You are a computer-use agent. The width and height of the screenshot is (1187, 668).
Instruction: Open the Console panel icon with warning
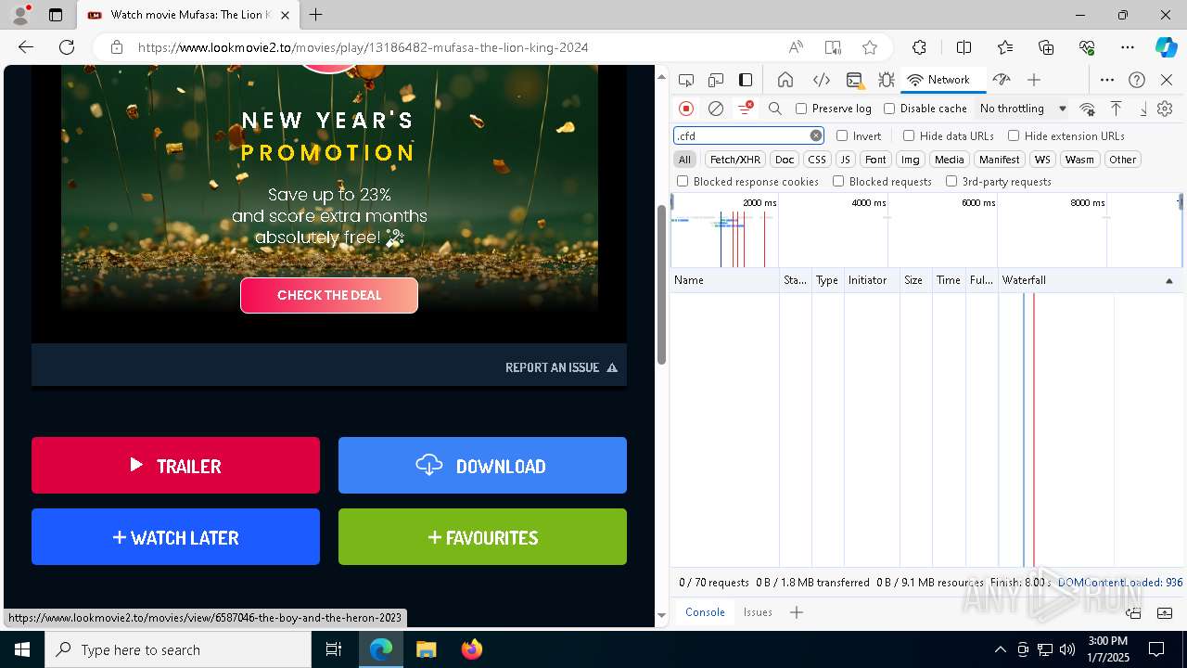click(x=855, y=80)
